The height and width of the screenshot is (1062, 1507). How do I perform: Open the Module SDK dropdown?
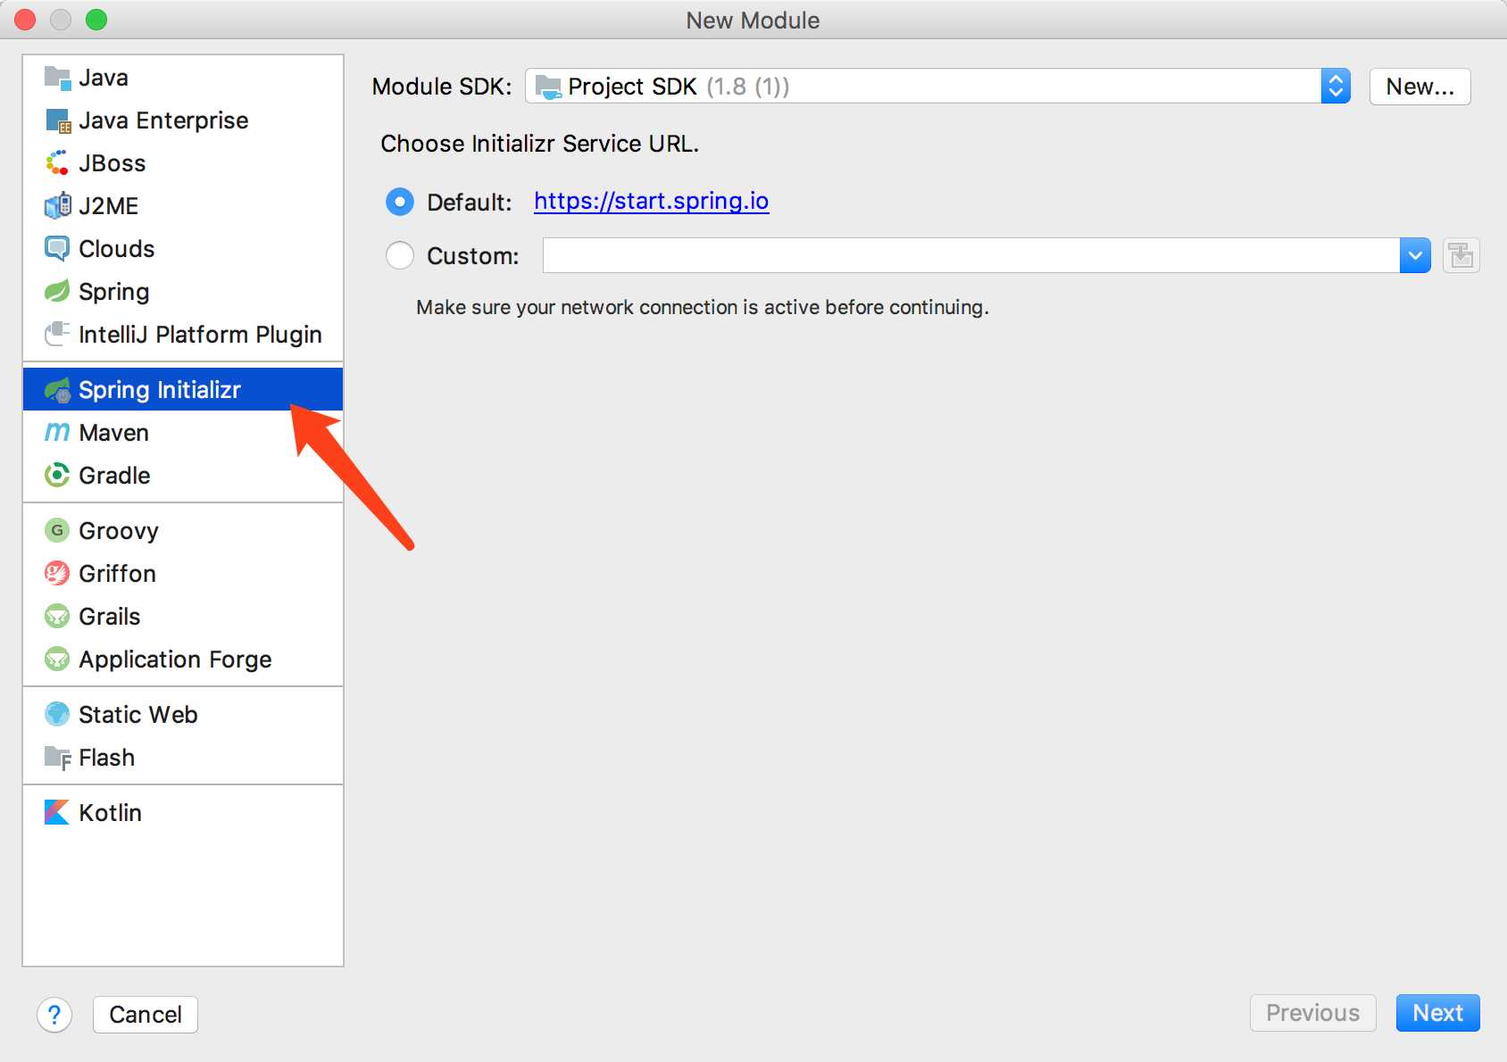coord(937,87)
